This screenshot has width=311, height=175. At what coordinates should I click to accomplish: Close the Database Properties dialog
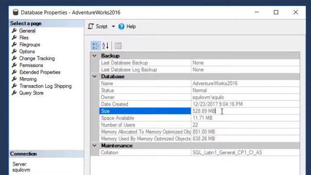click(x=295, y=12)
